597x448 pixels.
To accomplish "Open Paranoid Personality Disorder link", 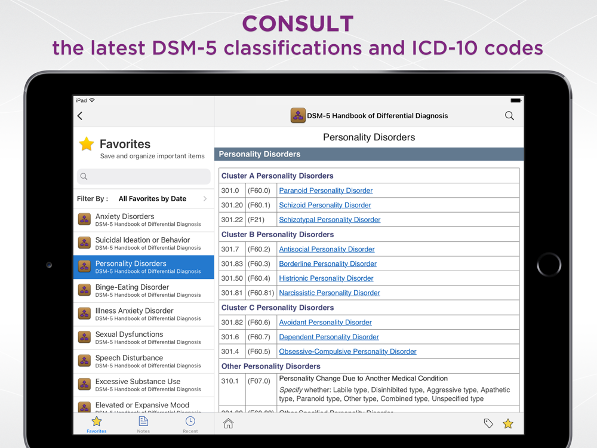I will [326, 191].
